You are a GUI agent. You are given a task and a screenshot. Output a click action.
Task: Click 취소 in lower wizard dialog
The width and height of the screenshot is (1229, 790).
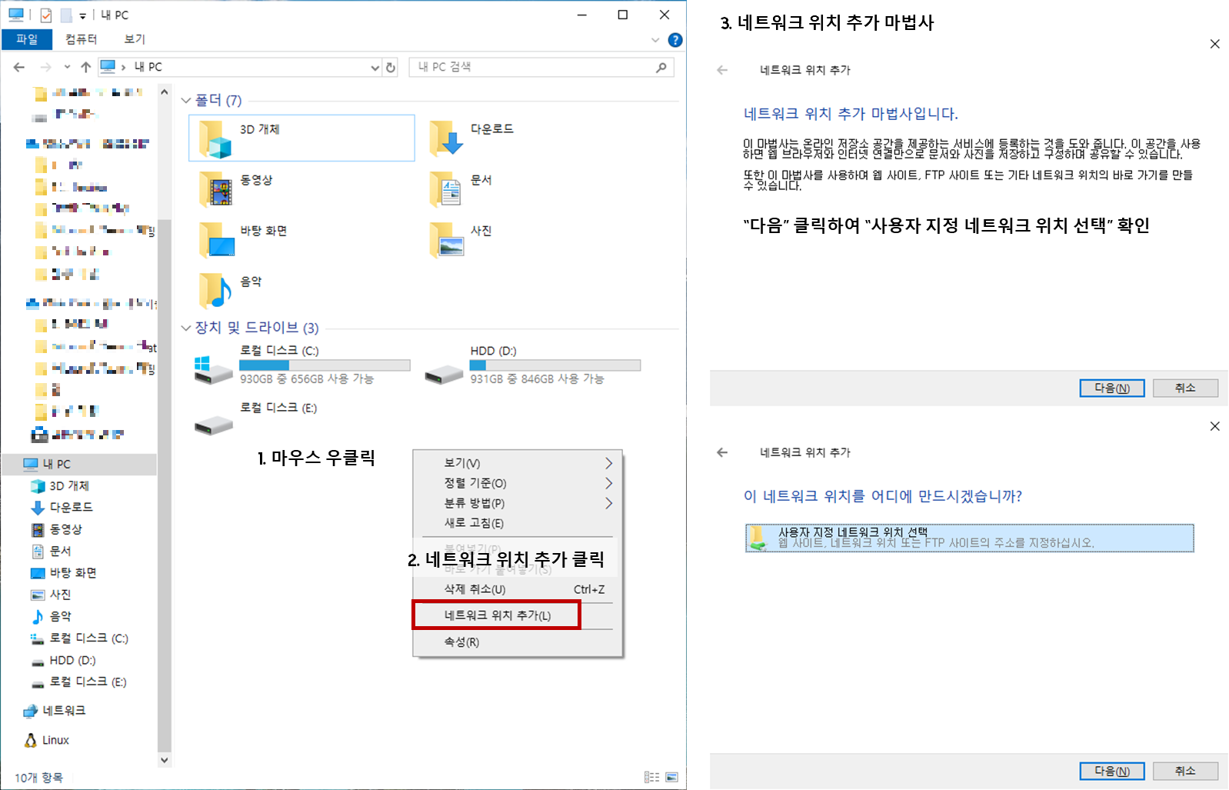pyautogui.click(x=1185, y=771)
